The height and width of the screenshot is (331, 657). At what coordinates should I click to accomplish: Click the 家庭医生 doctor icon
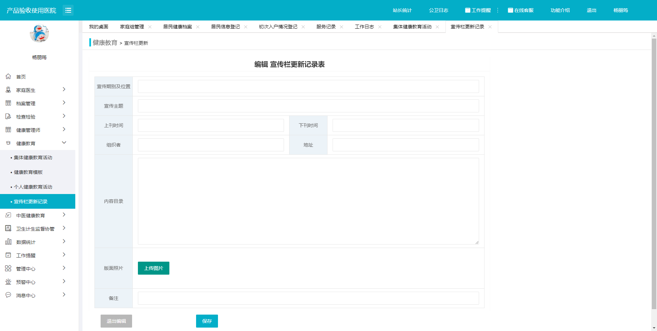pos(8,90)
